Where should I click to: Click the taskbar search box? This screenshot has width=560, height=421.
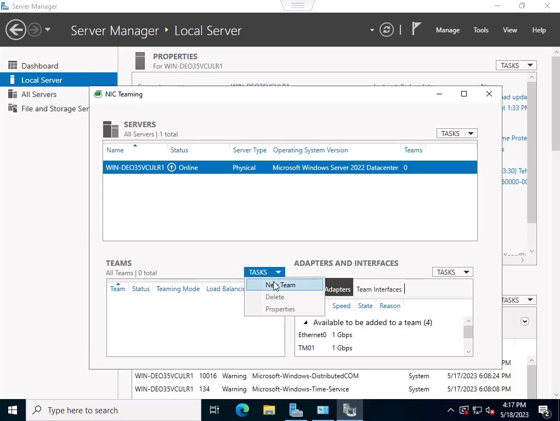pyautogui.click(x=114, y=410)
